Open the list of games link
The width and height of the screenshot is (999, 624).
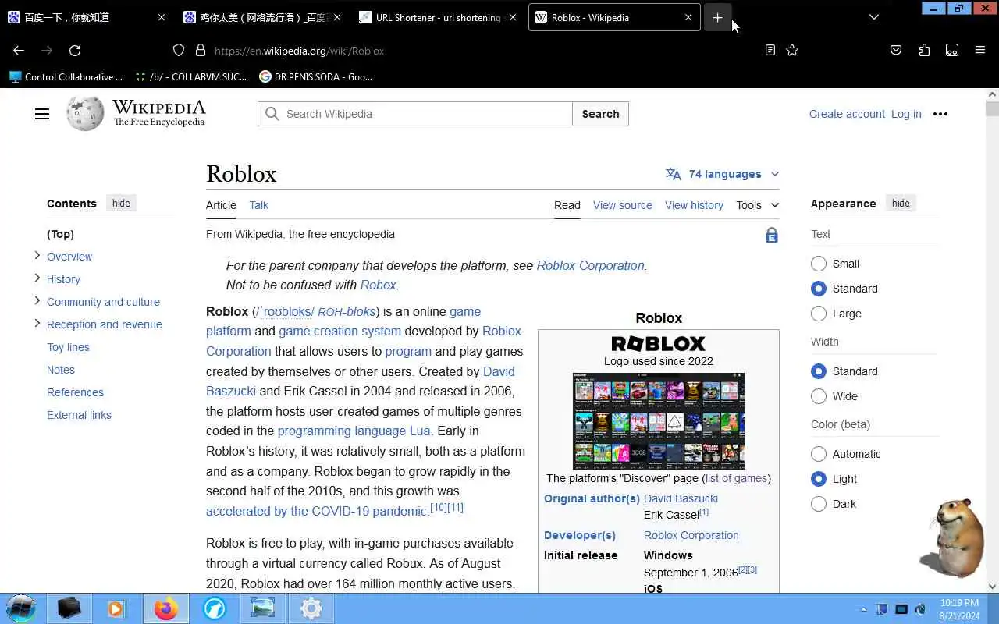736,478
